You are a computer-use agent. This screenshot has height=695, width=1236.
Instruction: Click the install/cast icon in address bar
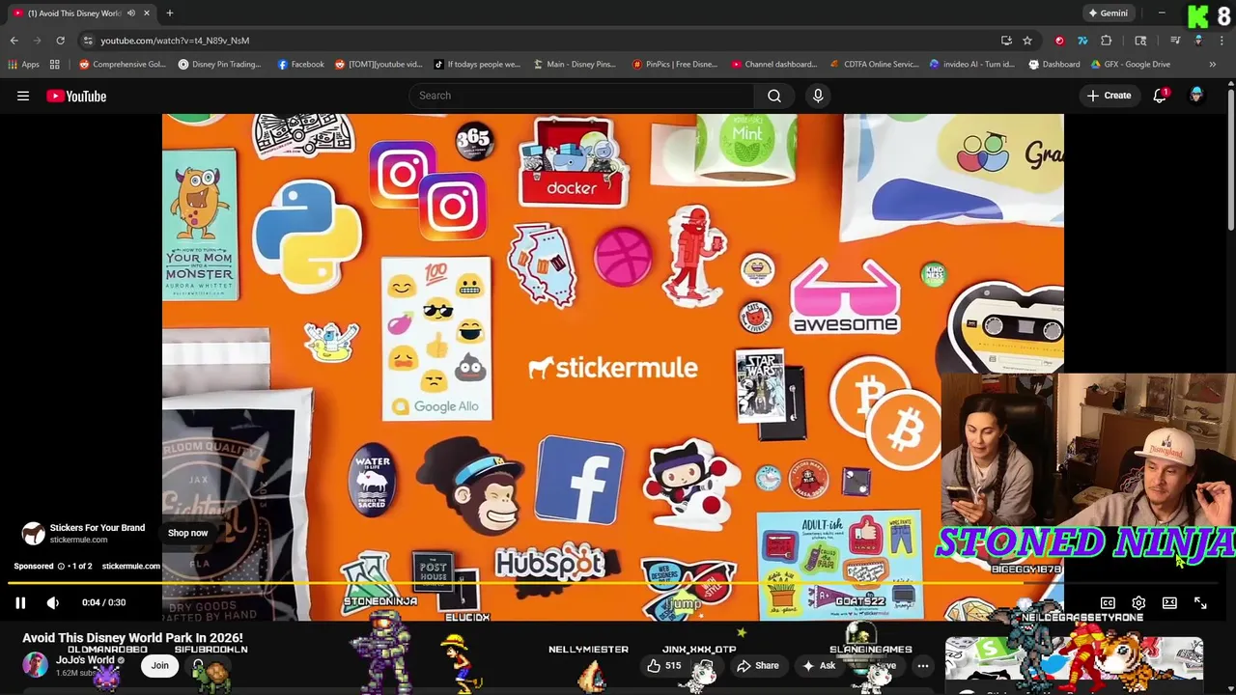pos(1006,41)
